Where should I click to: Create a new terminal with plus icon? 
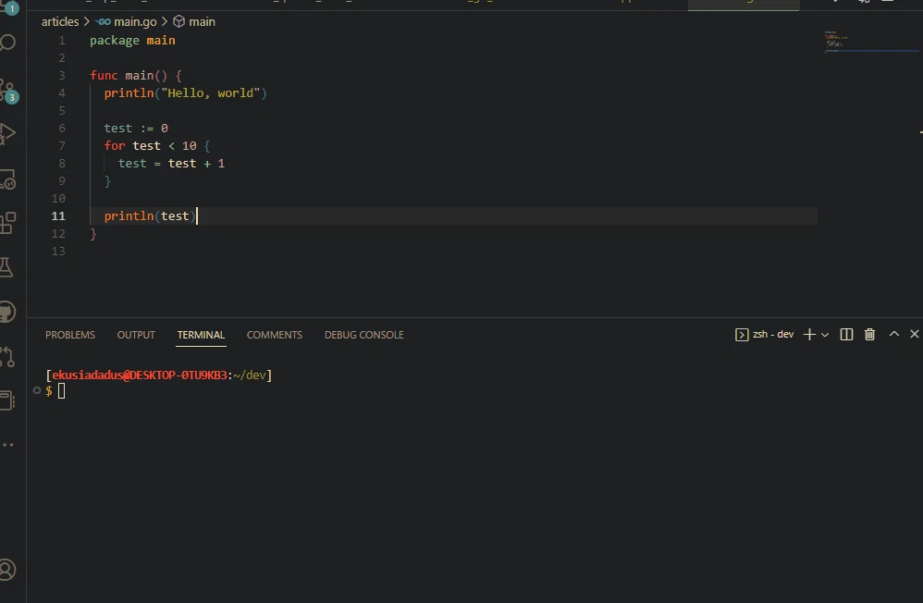pos(809,335)
